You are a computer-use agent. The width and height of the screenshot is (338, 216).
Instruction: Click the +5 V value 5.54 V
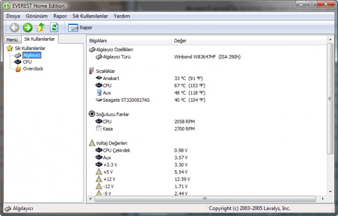[181, 172]
